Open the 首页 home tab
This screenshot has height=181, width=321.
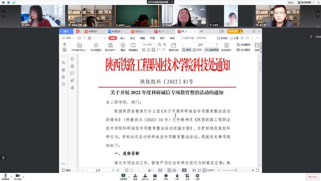tap(66, 31)
